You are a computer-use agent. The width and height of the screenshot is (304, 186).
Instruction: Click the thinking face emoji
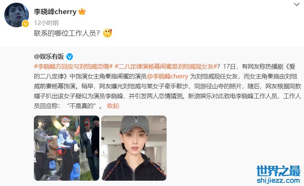point(108,33)
